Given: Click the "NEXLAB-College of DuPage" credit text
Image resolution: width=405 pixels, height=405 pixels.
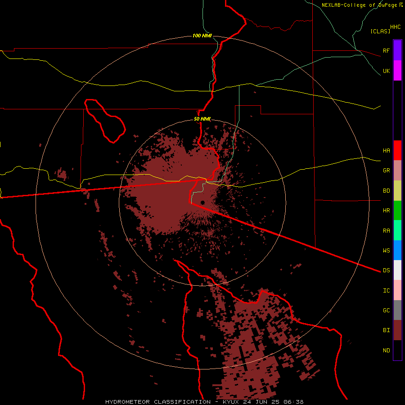Looking at the screenshot, I should (x=359, y=5).
